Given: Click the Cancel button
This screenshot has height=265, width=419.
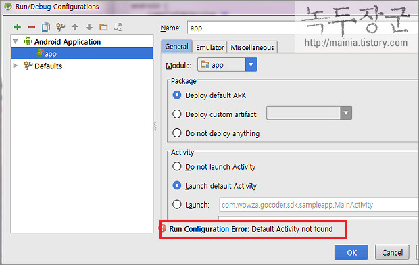Looking at the screenshot, I should tap(392, 252).
